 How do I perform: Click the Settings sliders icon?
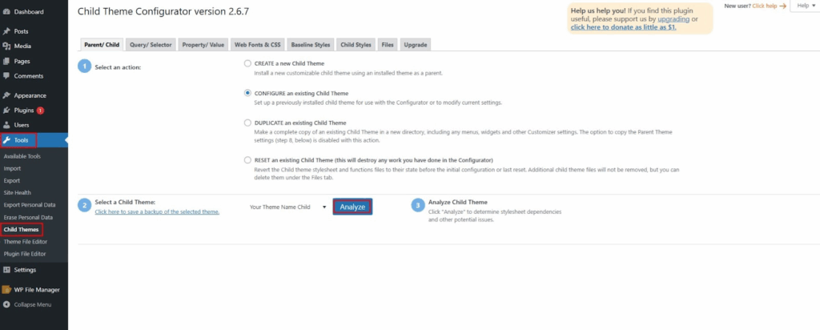coord(6,270)
